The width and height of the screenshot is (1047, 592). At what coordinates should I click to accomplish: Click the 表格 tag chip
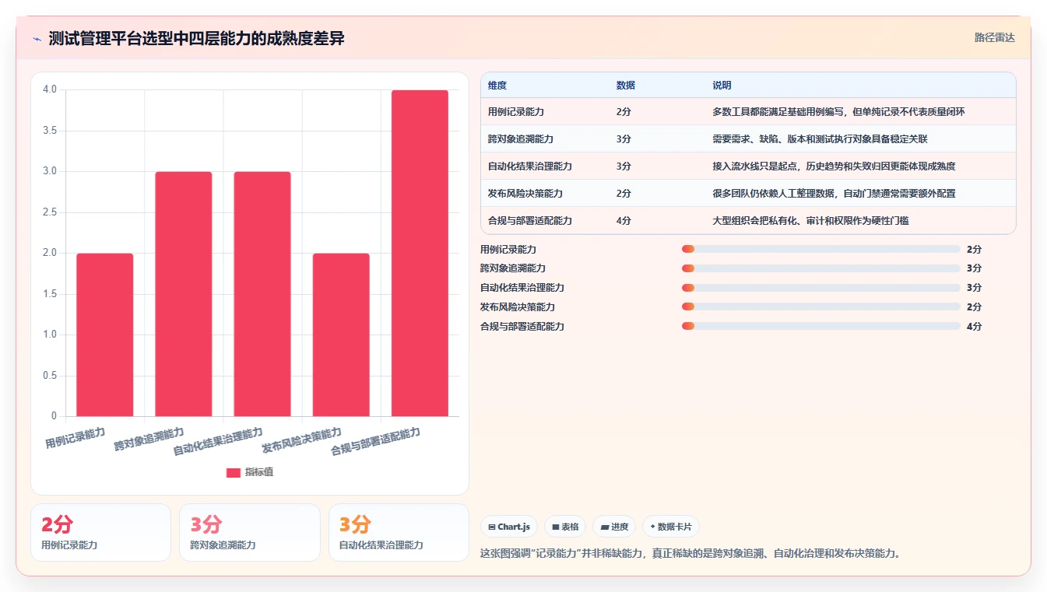click(565, 527)
